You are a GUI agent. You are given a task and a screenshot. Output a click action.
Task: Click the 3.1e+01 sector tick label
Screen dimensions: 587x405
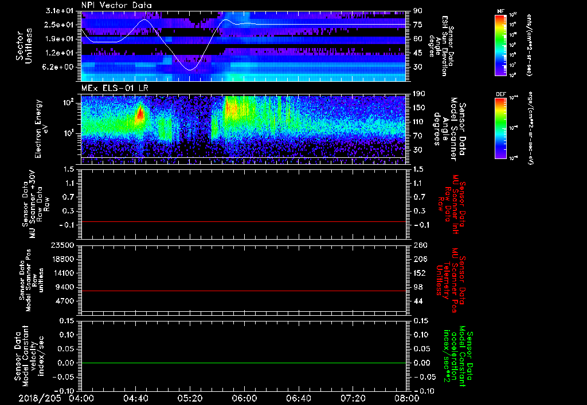[x=60, y=10]
